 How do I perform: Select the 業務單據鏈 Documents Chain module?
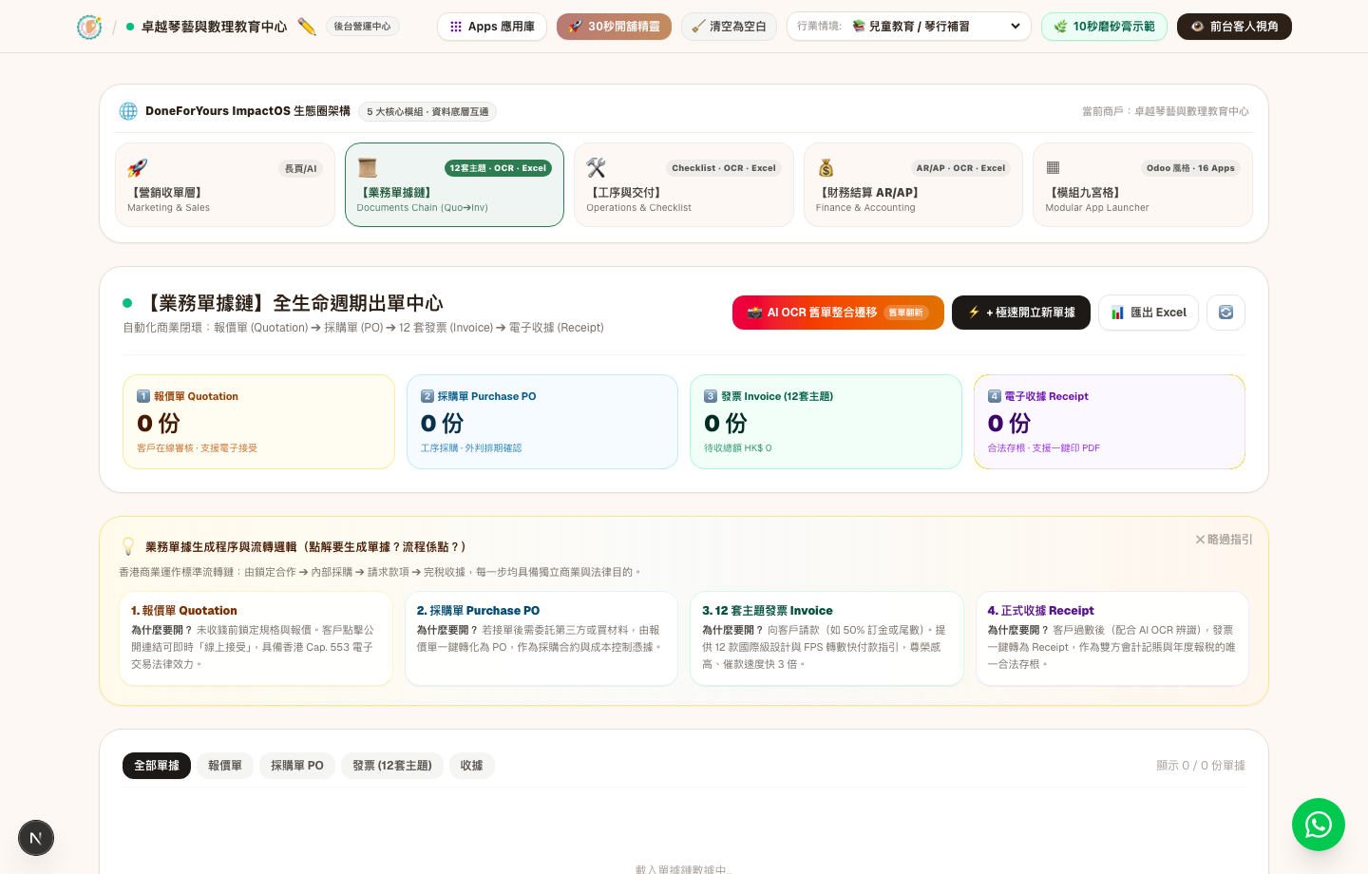coord(454,185)
